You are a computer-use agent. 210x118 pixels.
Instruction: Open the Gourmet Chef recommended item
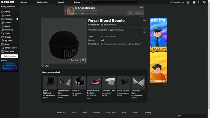109,86
